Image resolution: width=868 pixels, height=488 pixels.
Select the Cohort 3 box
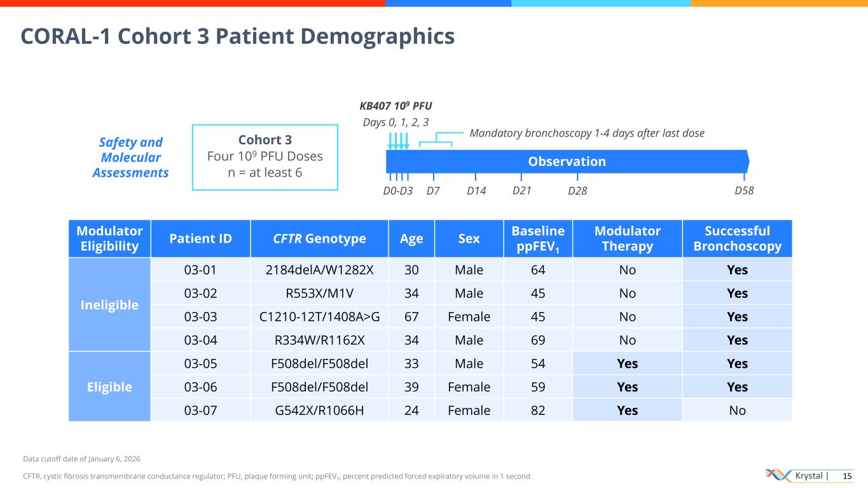(x=265, y=156)
